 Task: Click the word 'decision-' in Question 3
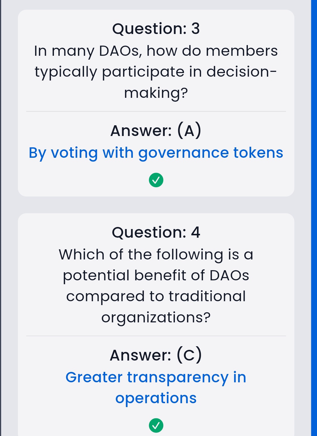point(241,72)
